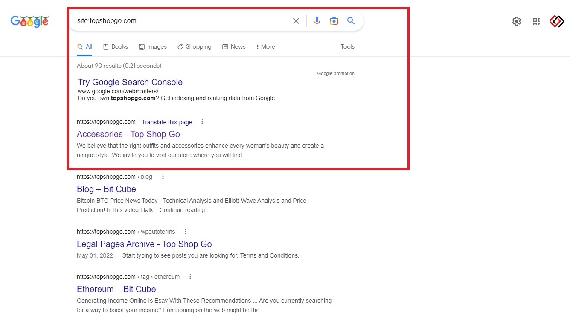This screenshot has width=570, height=327.
Task: Click Translate this page link
Action: point(167,122)
